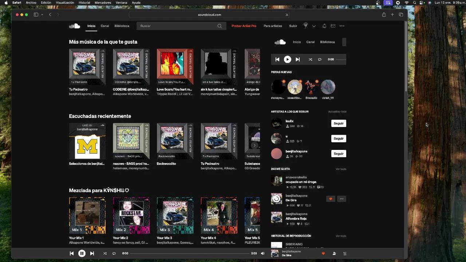466x262 pixels.
Task: Toggle repeat in the bottom player bar
Action: click(x=114, y=254)
